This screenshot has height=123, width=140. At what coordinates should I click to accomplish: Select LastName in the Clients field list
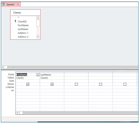pos(23,29)
